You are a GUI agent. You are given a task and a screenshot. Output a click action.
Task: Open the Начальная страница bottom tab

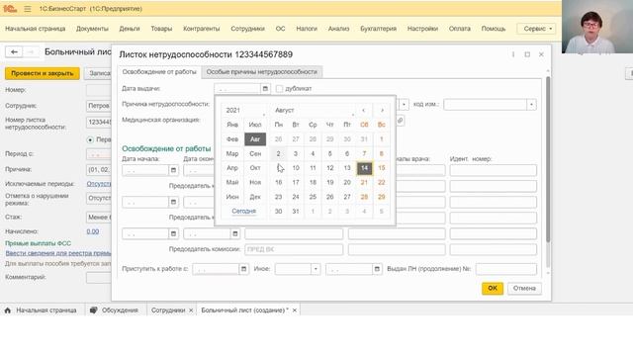point(42,310)
